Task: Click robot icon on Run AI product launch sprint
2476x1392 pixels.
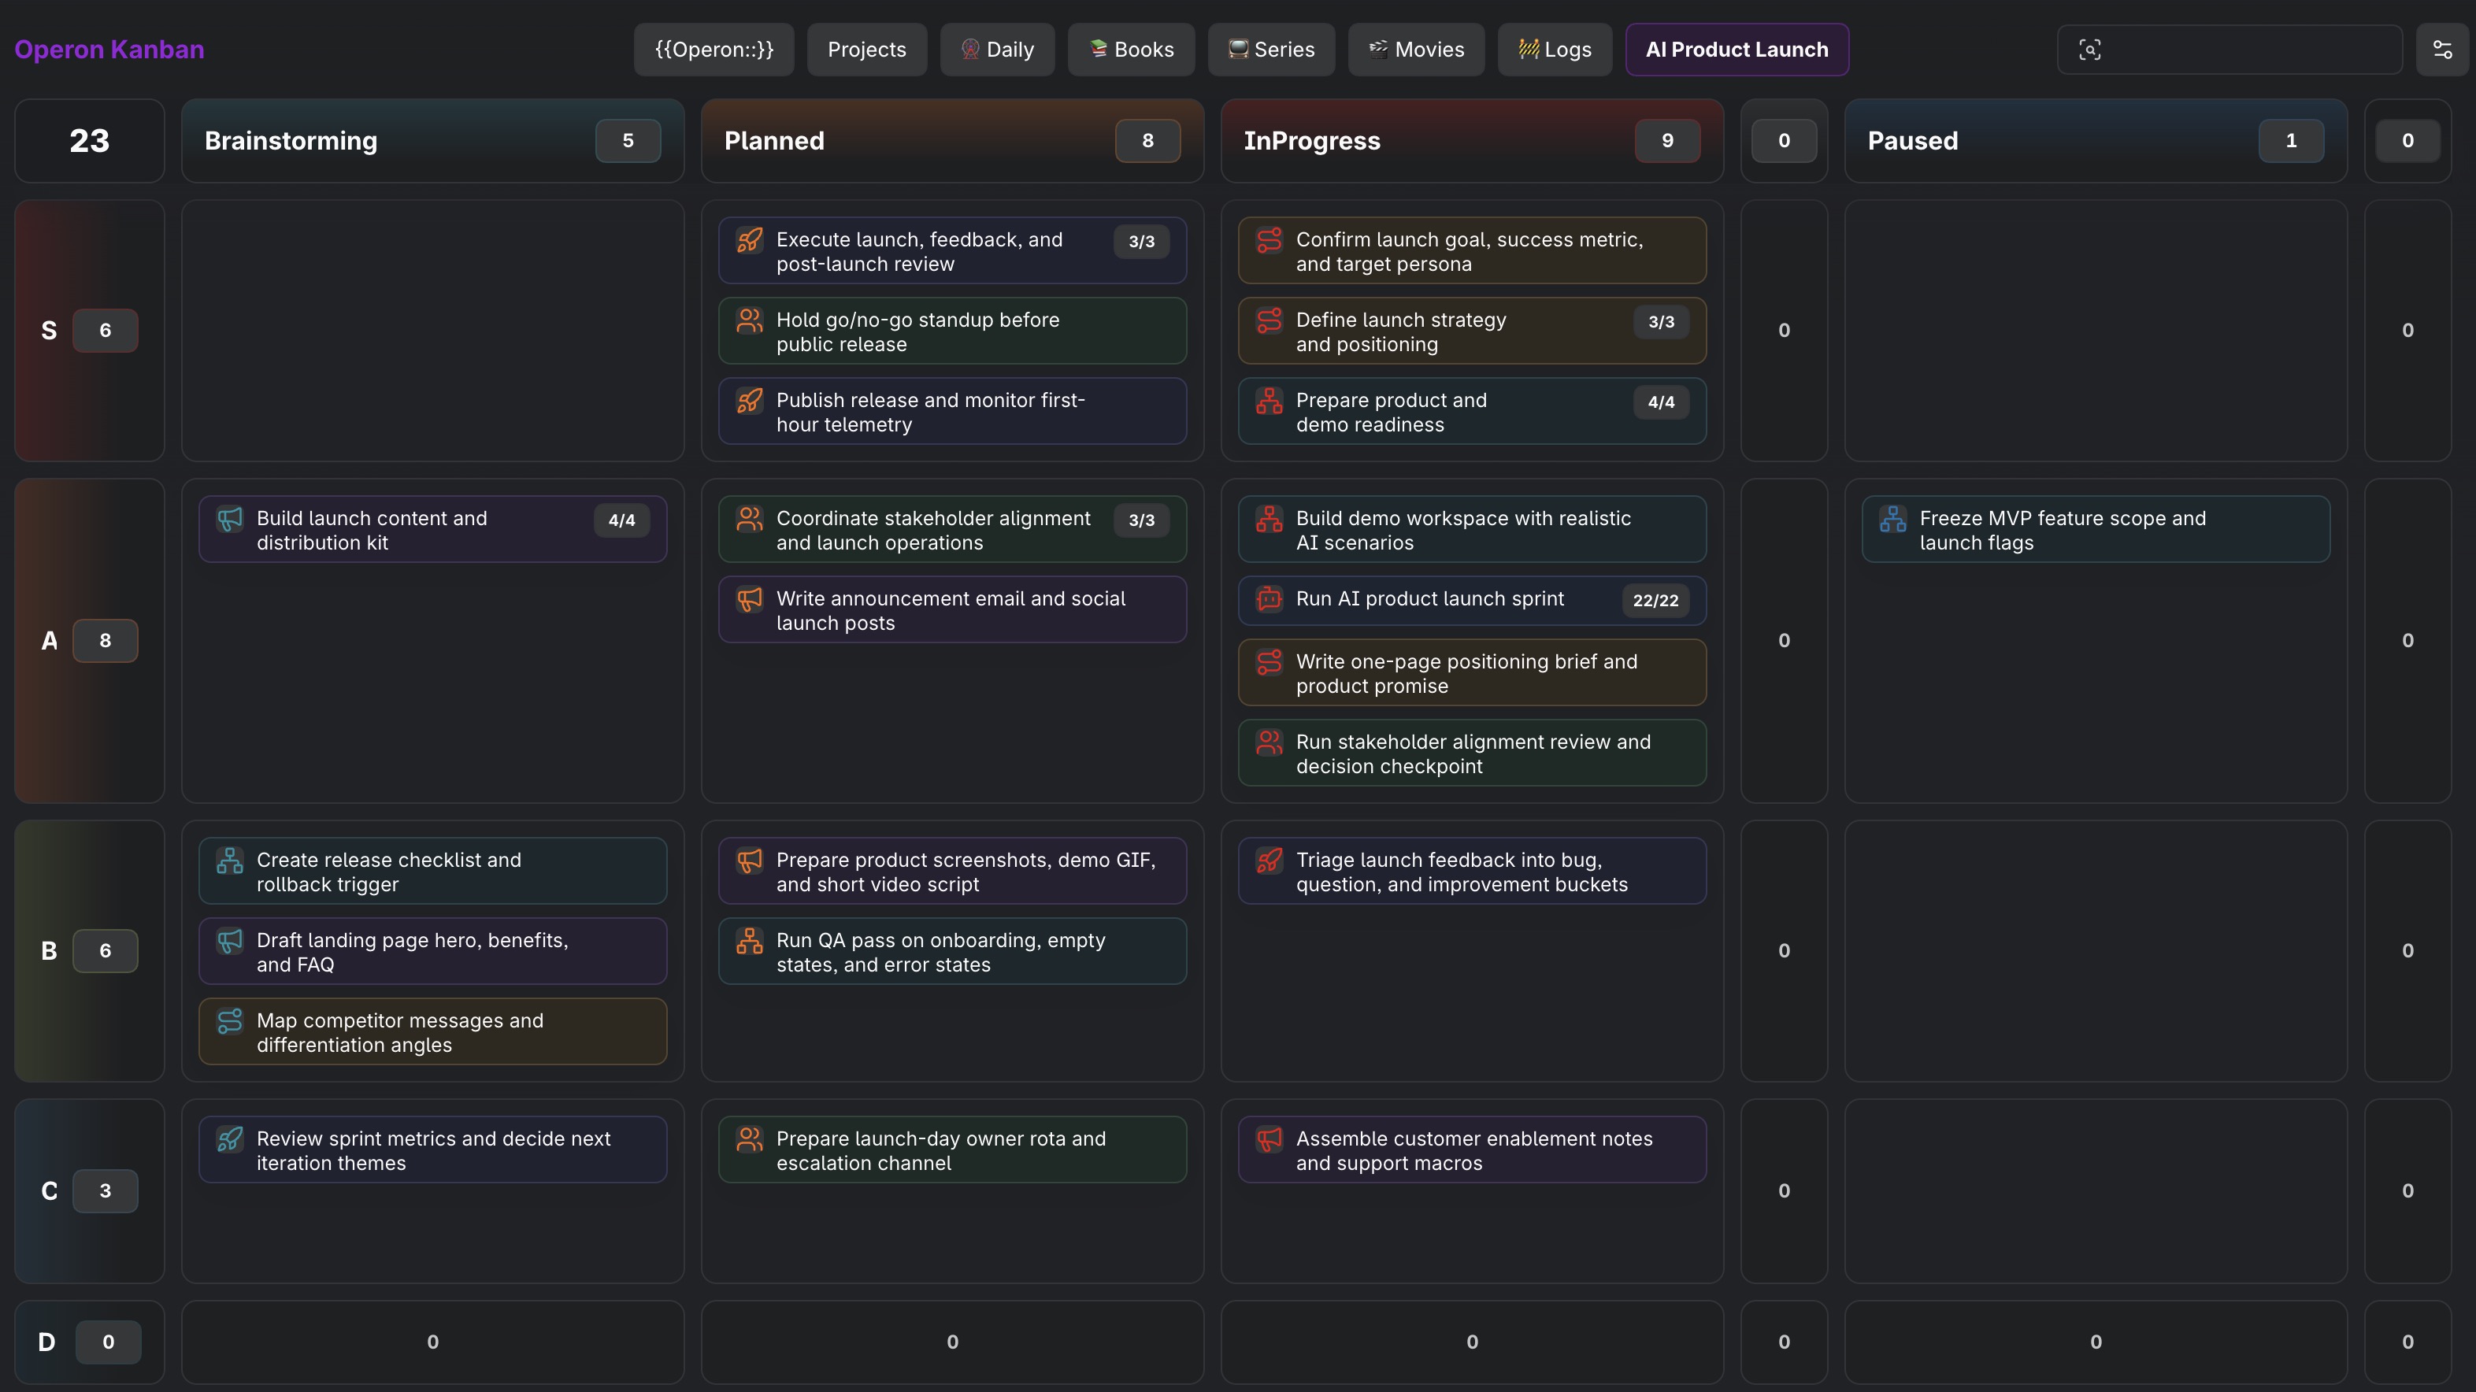Action: pos(1269,598)
